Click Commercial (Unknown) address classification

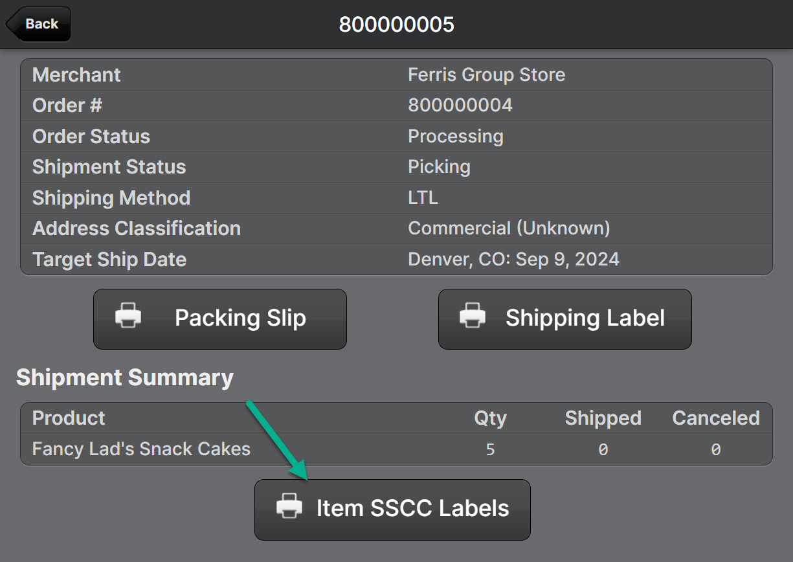(509, 229)
